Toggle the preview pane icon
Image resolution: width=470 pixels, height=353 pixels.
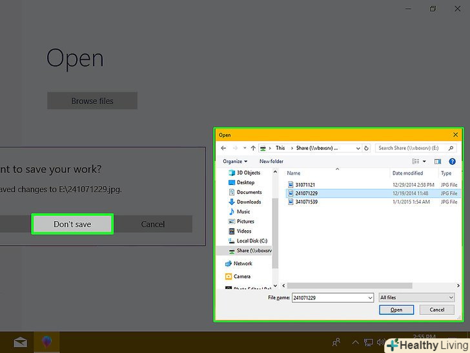pos(438,162)
